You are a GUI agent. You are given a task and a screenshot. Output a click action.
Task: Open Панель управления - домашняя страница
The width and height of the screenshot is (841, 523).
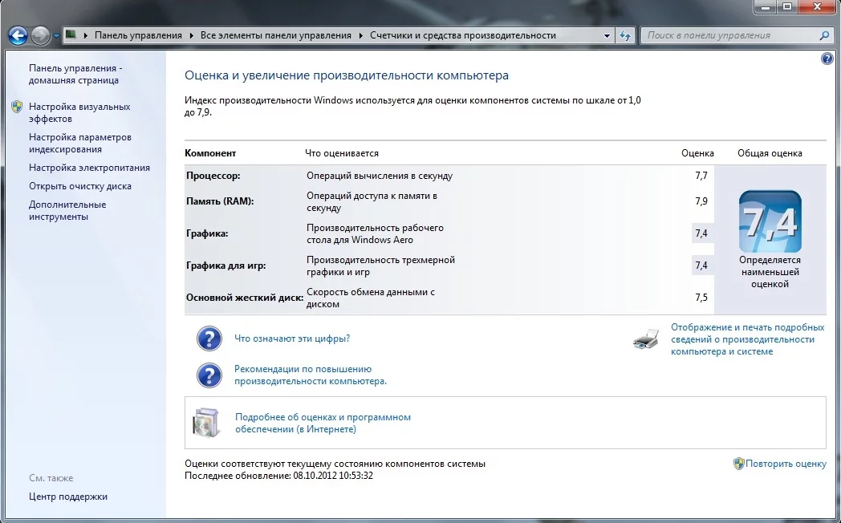click(75, 75)
